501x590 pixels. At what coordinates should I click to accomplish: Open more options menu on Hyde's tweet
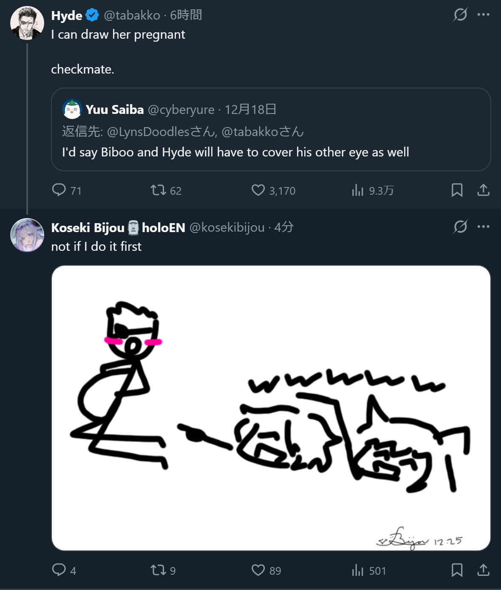click(483, 15)
